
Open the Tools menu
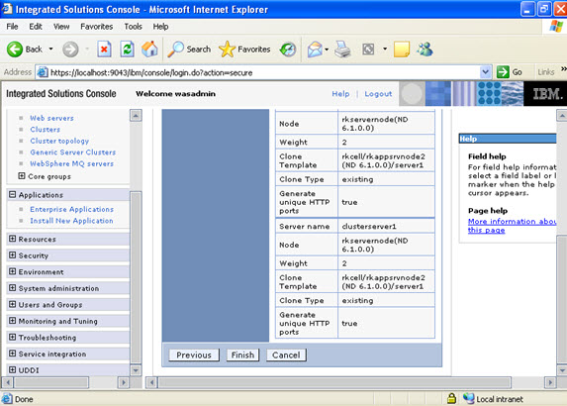point(133,27)
